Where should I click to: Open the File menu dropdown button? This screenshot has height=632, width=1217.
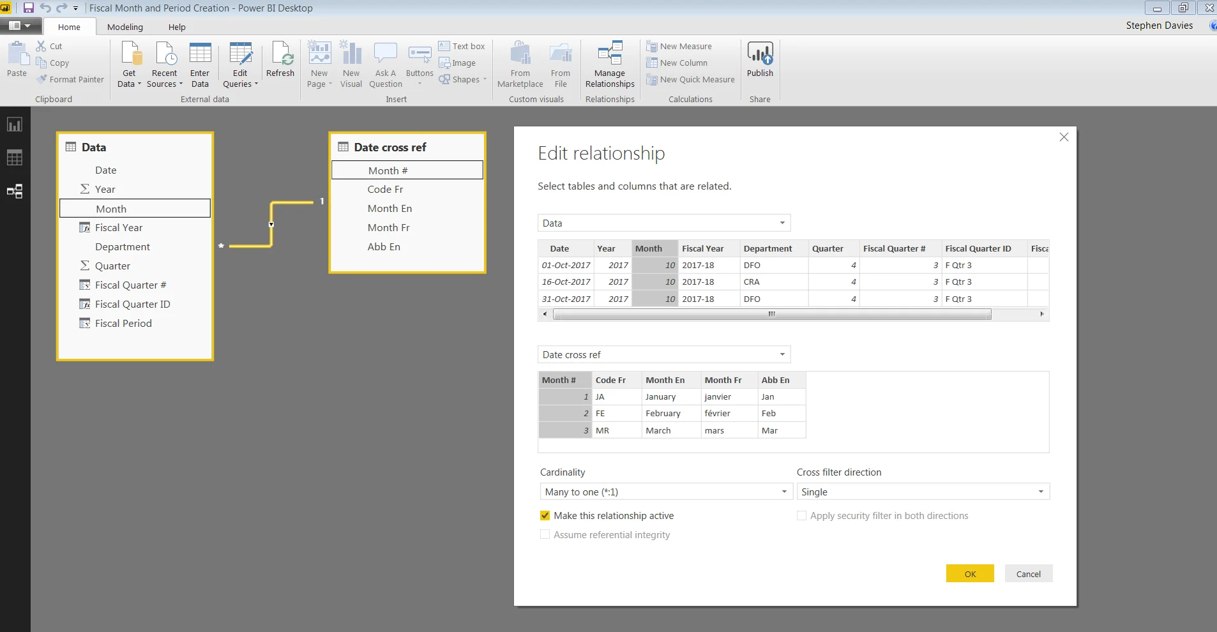click(x=20, y=26)
